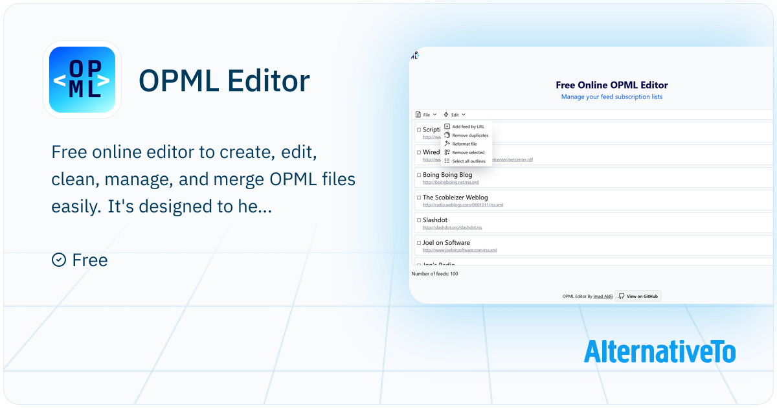Select The Scobleizer Weblog checkbox

[419, 198]
